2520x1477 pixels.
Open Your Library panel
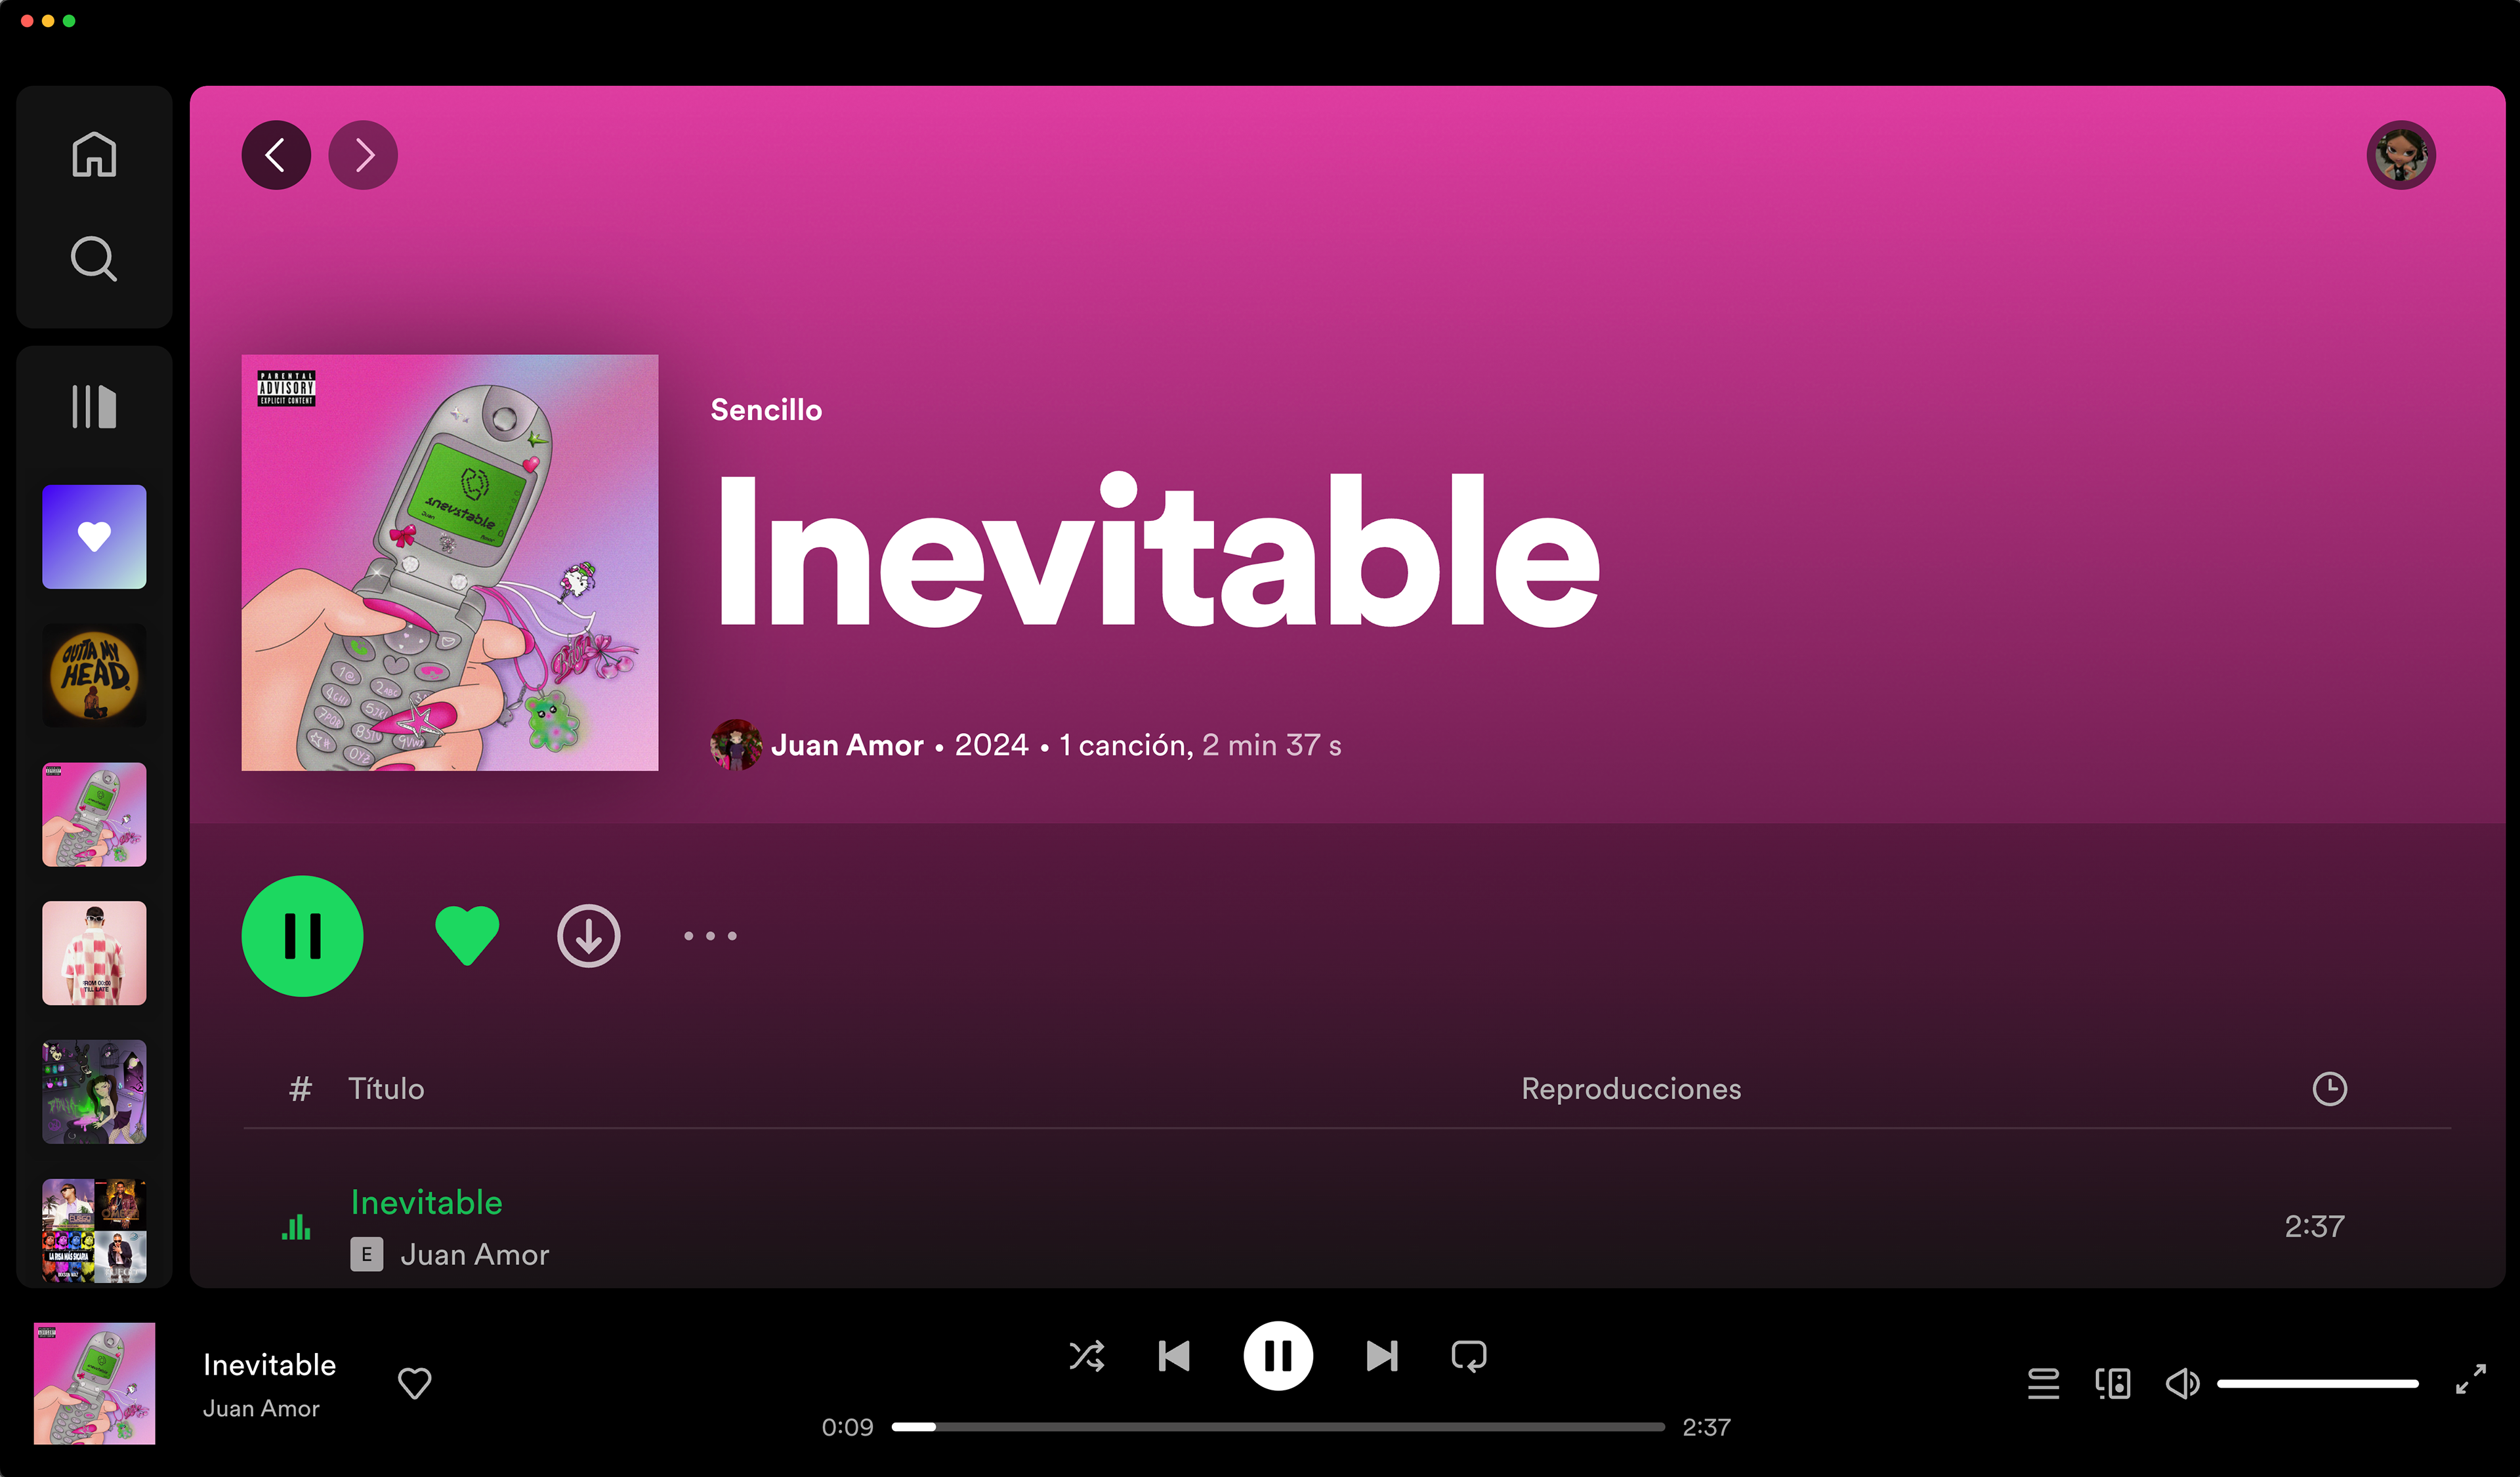click(x=94, y=406)
